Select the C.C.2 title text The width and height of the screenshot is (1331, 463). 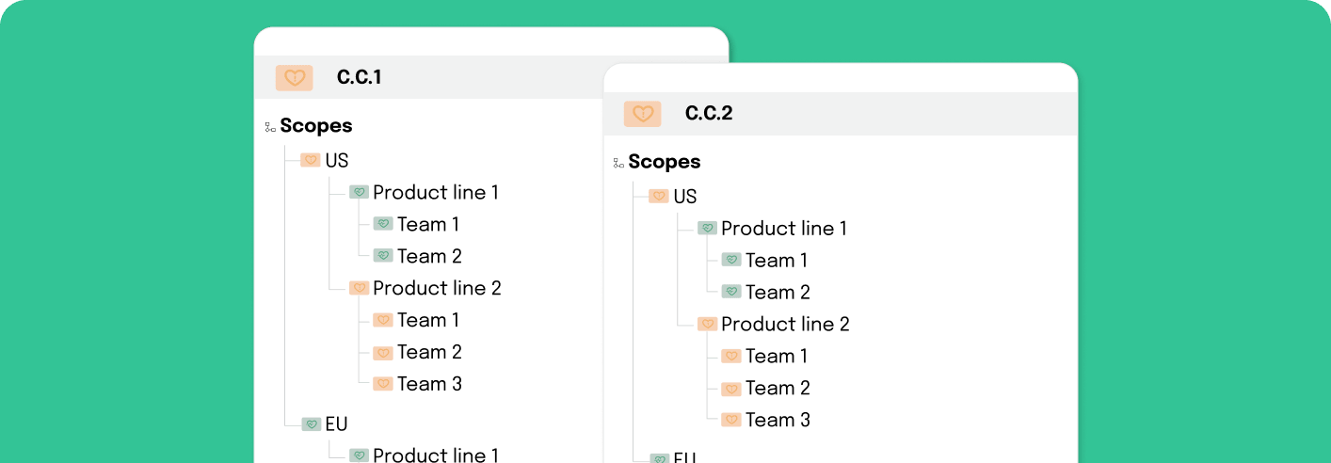(709, 113)
